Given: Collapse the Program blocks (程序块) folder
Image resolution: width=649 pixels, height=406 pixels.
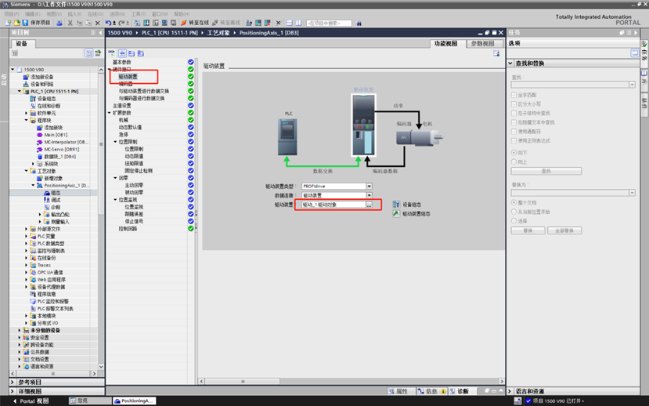Looking at the screenshot, I should 26,121.
